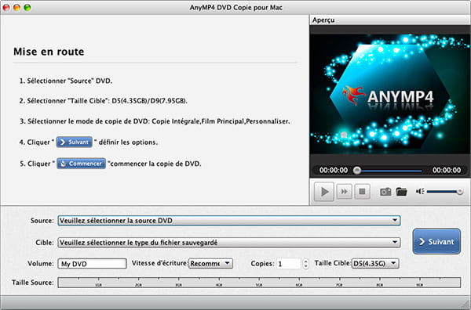This screenshot has height=310, width=471.
Task: Open the Source DVD dropdown
Action: (229, 221)
